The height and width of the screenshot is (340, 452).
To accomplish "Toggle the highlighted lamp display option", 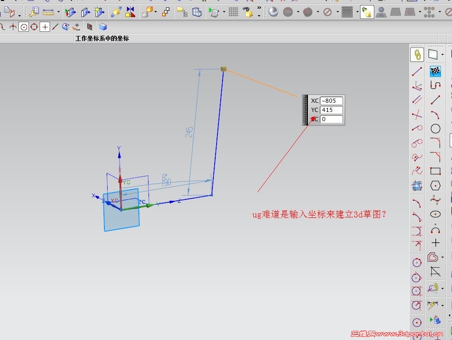I will (367, 12).
